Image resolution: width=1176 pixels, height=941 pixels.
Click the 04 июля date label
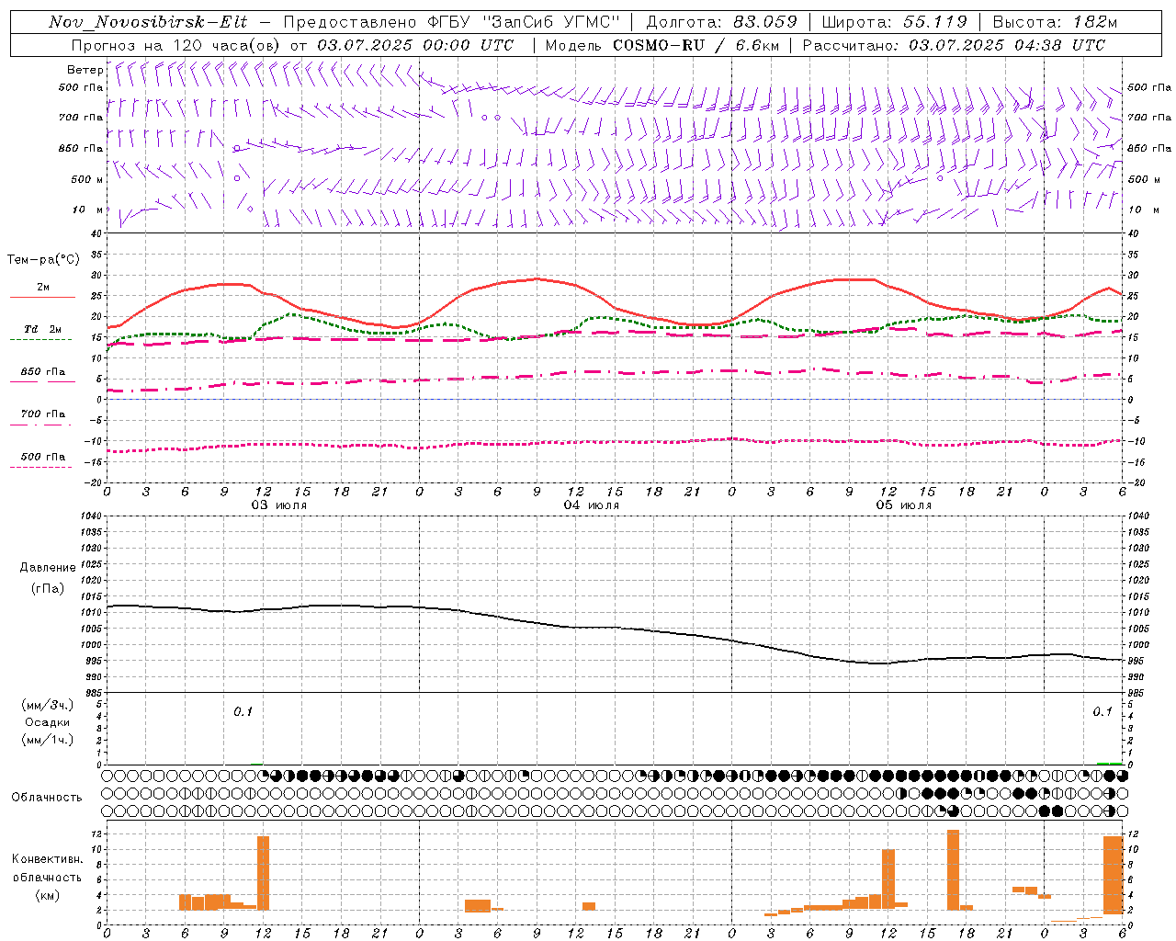[x=592, y=505]
